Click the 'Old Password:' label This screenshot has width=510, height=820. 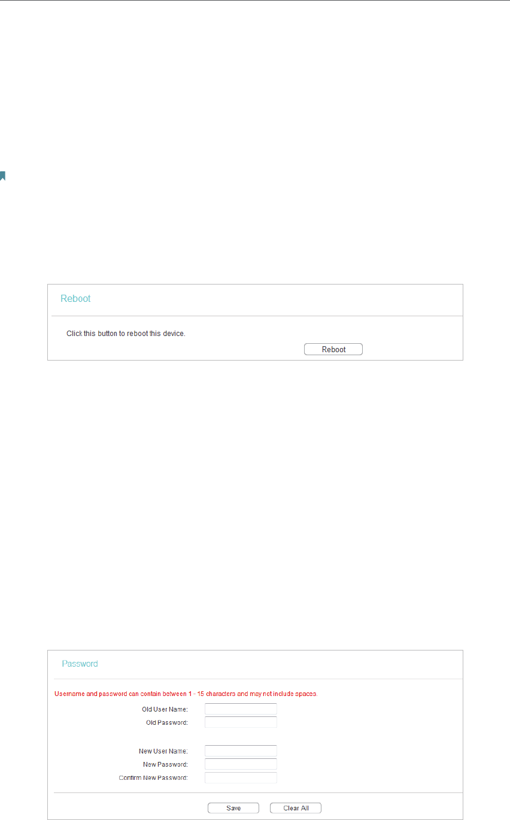(167, 722)
